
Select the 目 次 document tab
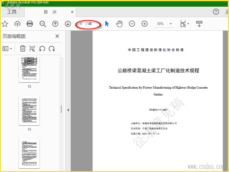click(x=50, y=12)
